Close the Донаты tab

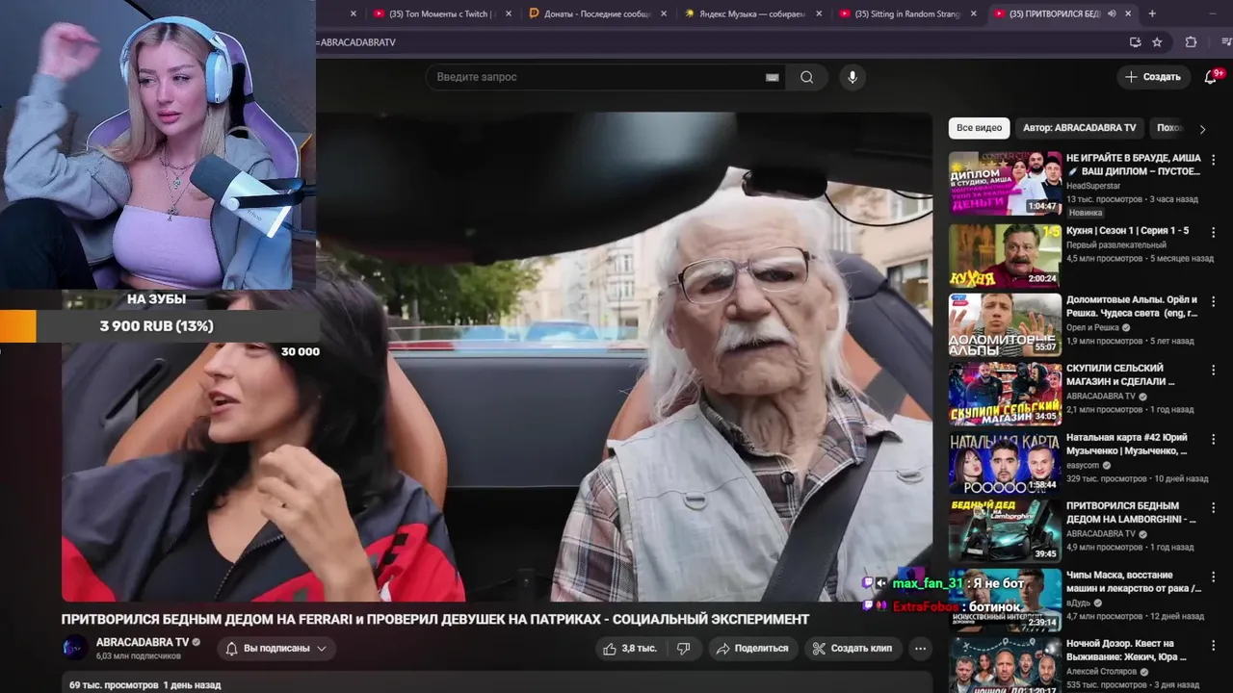click(x=664, y=13)
